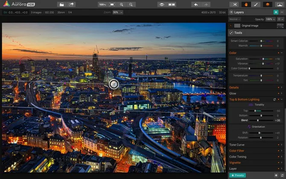Toggle visibility dot of Original Image layer

[x=231, y=26]
